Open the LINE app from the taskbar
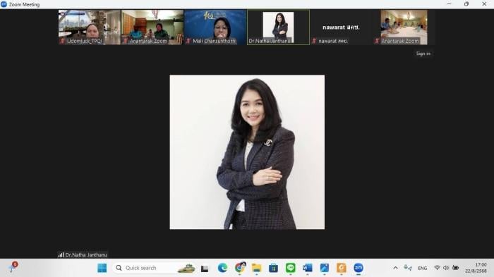Screen dimensions: 494x277 tap(291, 268)
